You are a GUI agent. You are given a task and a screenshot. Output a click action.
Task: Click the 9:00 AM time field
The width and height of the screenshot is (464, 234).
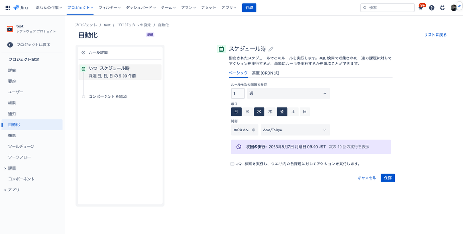click(244, 130)
